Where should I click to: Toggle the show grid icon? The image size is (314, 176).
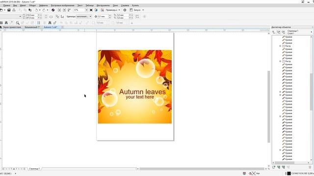pyautogui.click(x=102, y=10)
